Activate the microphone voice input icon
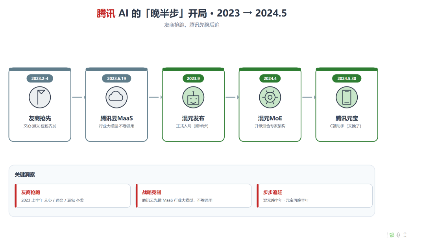 pos(398,235)
